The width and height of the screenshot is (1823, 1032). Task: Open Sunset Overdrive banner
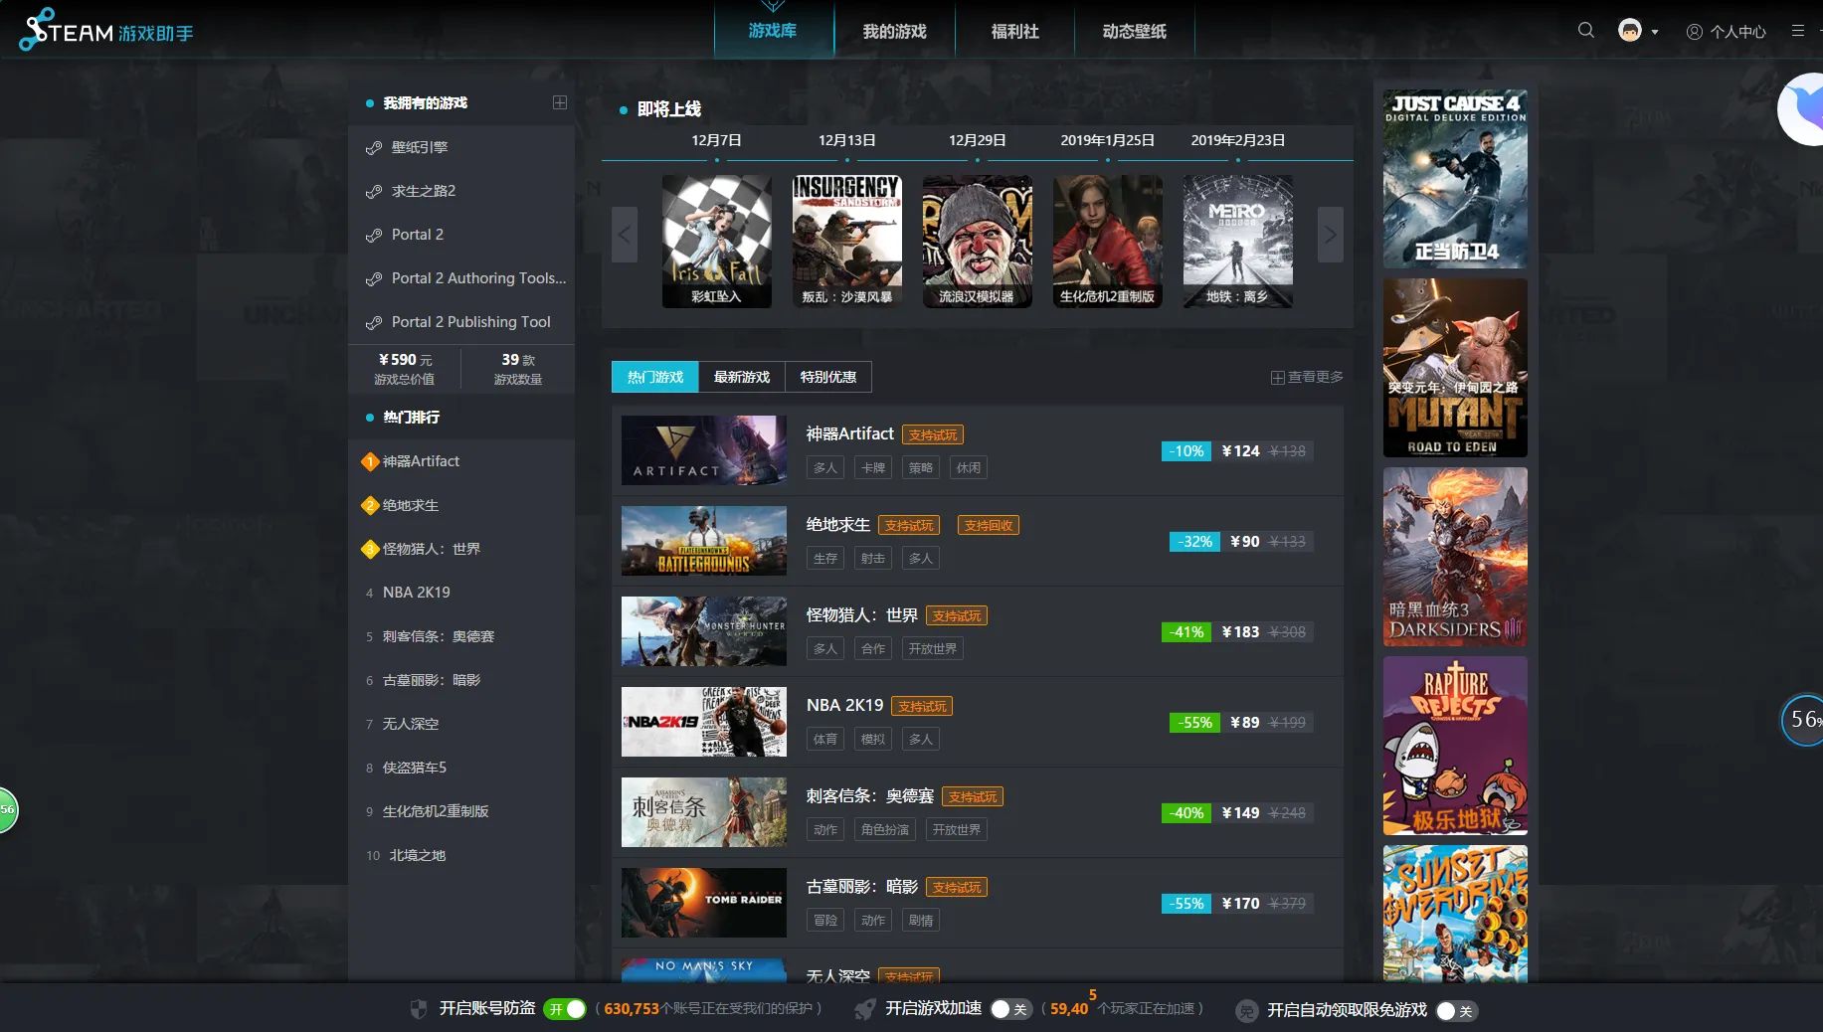1455,913
